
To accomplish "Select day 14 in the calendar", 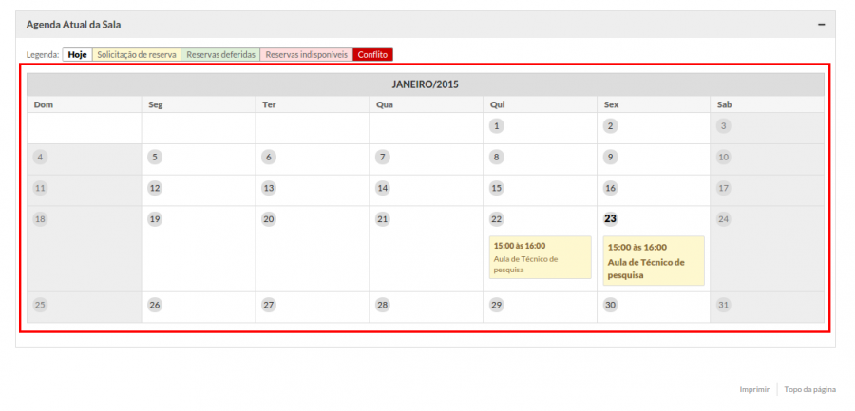I will [x=383, y=189].
